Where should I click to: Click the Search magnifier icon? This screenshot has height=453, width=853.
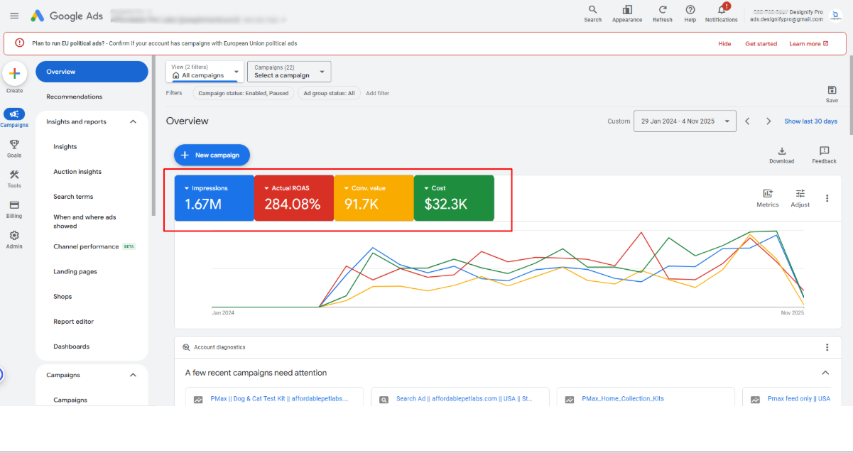pyautogui.click(x=592, y=10)
